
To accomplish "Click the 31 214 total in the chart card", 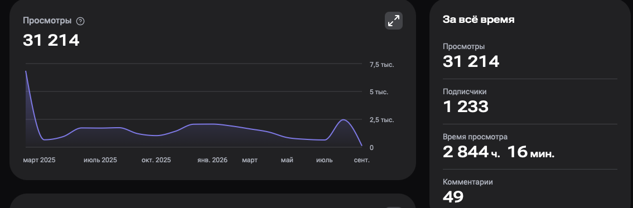I will [51, 40].
